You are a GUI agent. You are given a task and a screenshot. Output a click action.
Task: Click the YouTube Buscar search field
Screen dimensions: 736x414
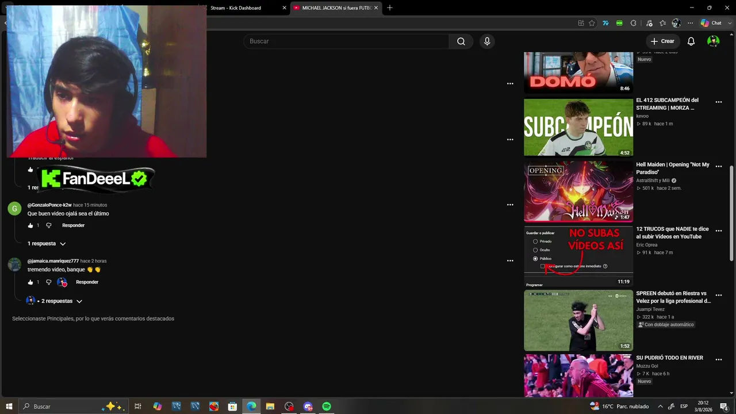[x=346, y=41]
